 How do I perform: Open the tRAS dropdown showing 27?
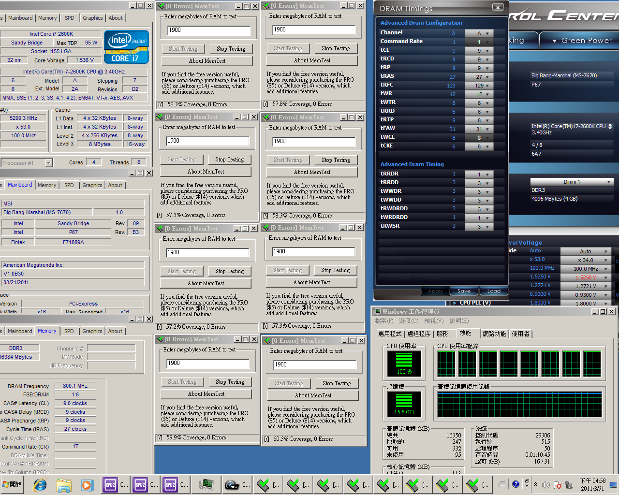(x=479, y=77)
